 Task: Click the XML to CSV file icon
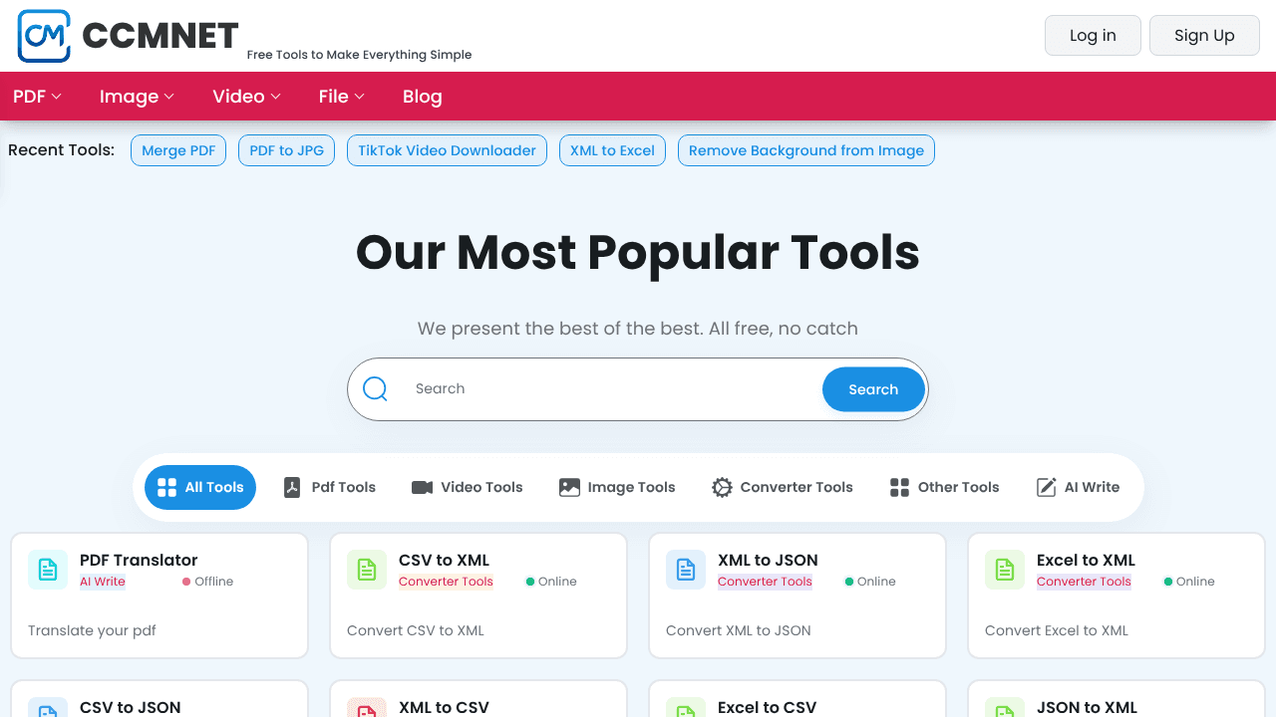click(367, 707)
